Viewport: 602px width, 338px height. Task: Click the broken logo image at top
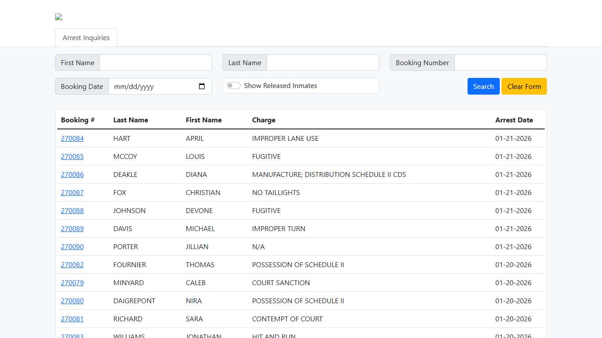(x=59, y=17)
